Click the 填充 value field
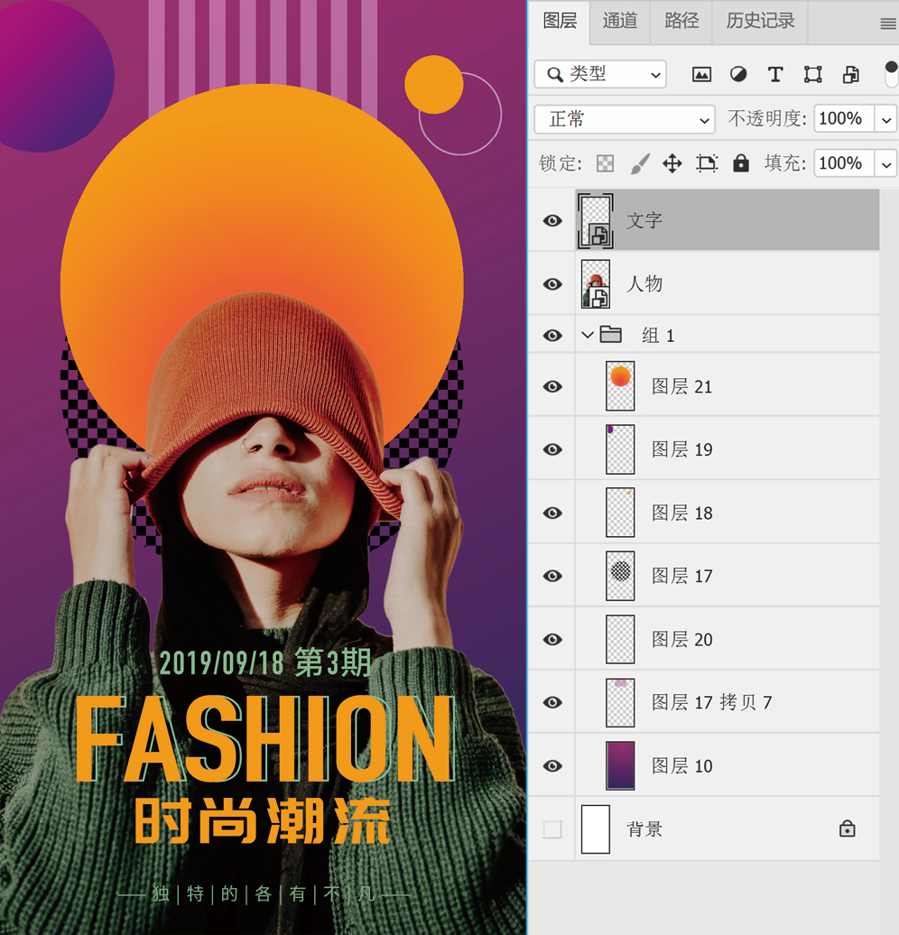The width and height of the screenshot is (899, 935). pyautogui.click(x=845, y=163)
